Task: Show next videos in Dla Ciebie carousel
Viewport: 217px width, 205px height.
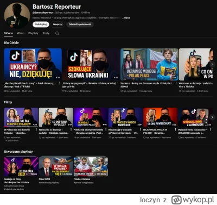Action: coord(212,64)
